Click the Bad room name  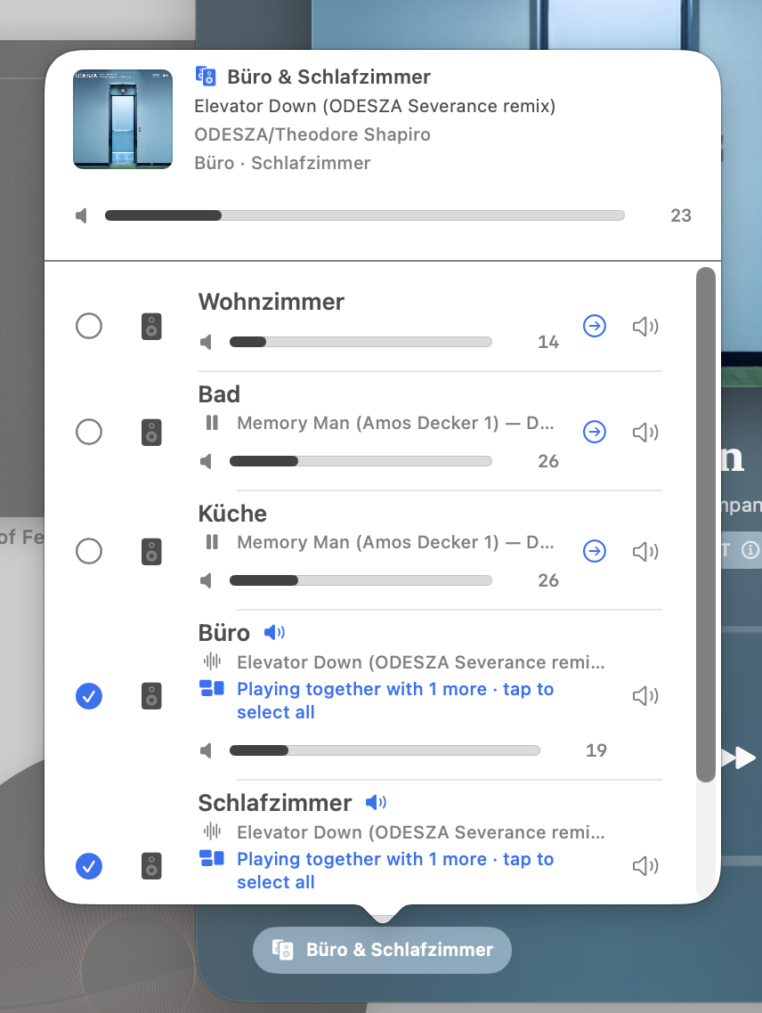coord(219,394)
